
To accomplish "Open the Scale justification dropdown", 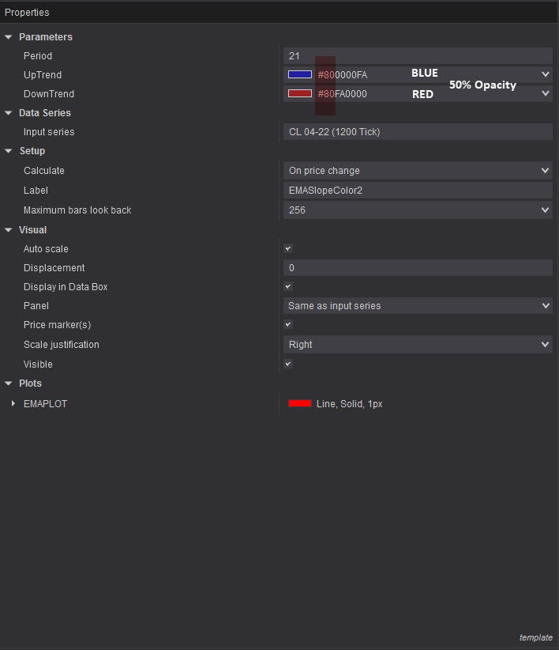I will (418, 345).
